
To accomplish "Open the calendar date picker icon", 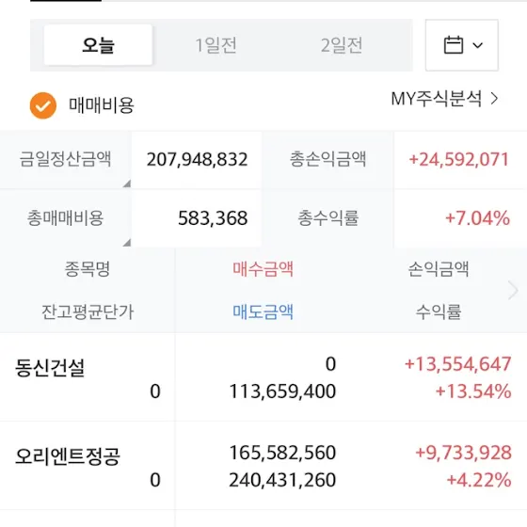I will 454,45.
